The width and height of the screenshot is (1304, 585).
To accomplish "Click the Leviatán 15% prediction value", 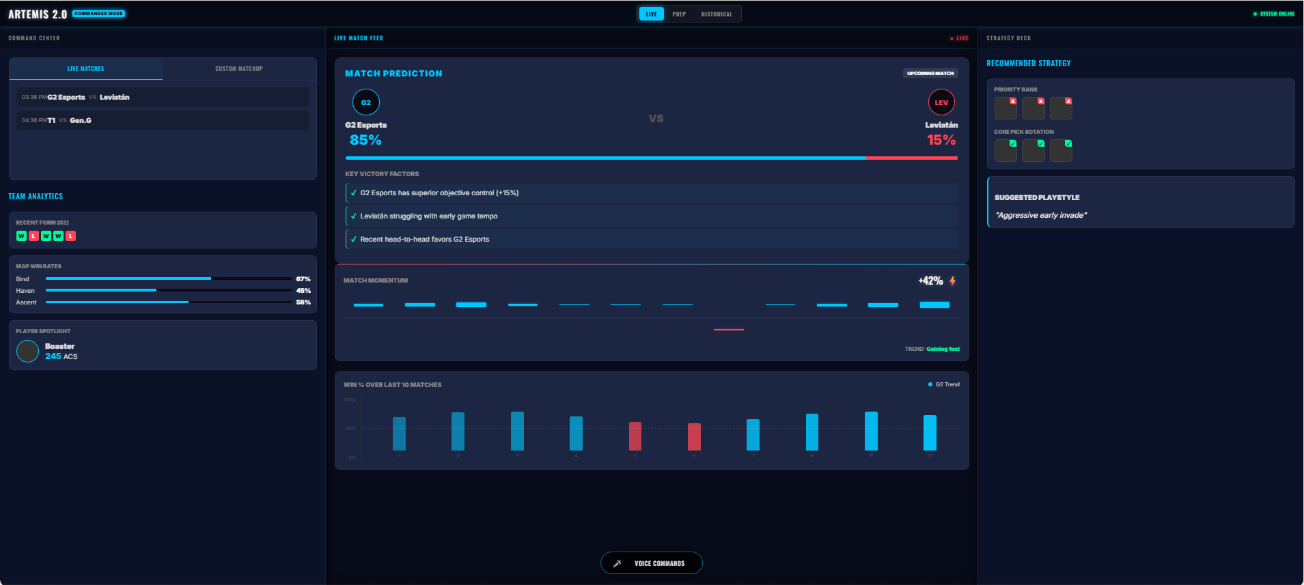I will click(941, 140).
